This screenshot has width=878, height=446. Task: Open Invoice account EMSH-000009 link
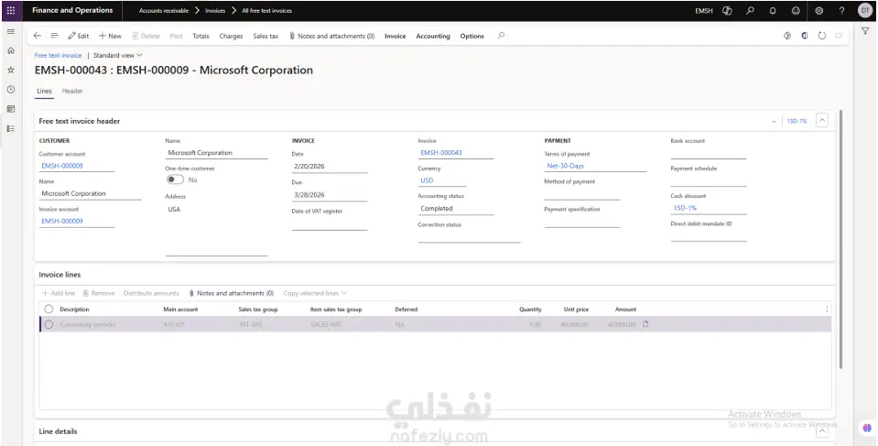coord(62,222)
